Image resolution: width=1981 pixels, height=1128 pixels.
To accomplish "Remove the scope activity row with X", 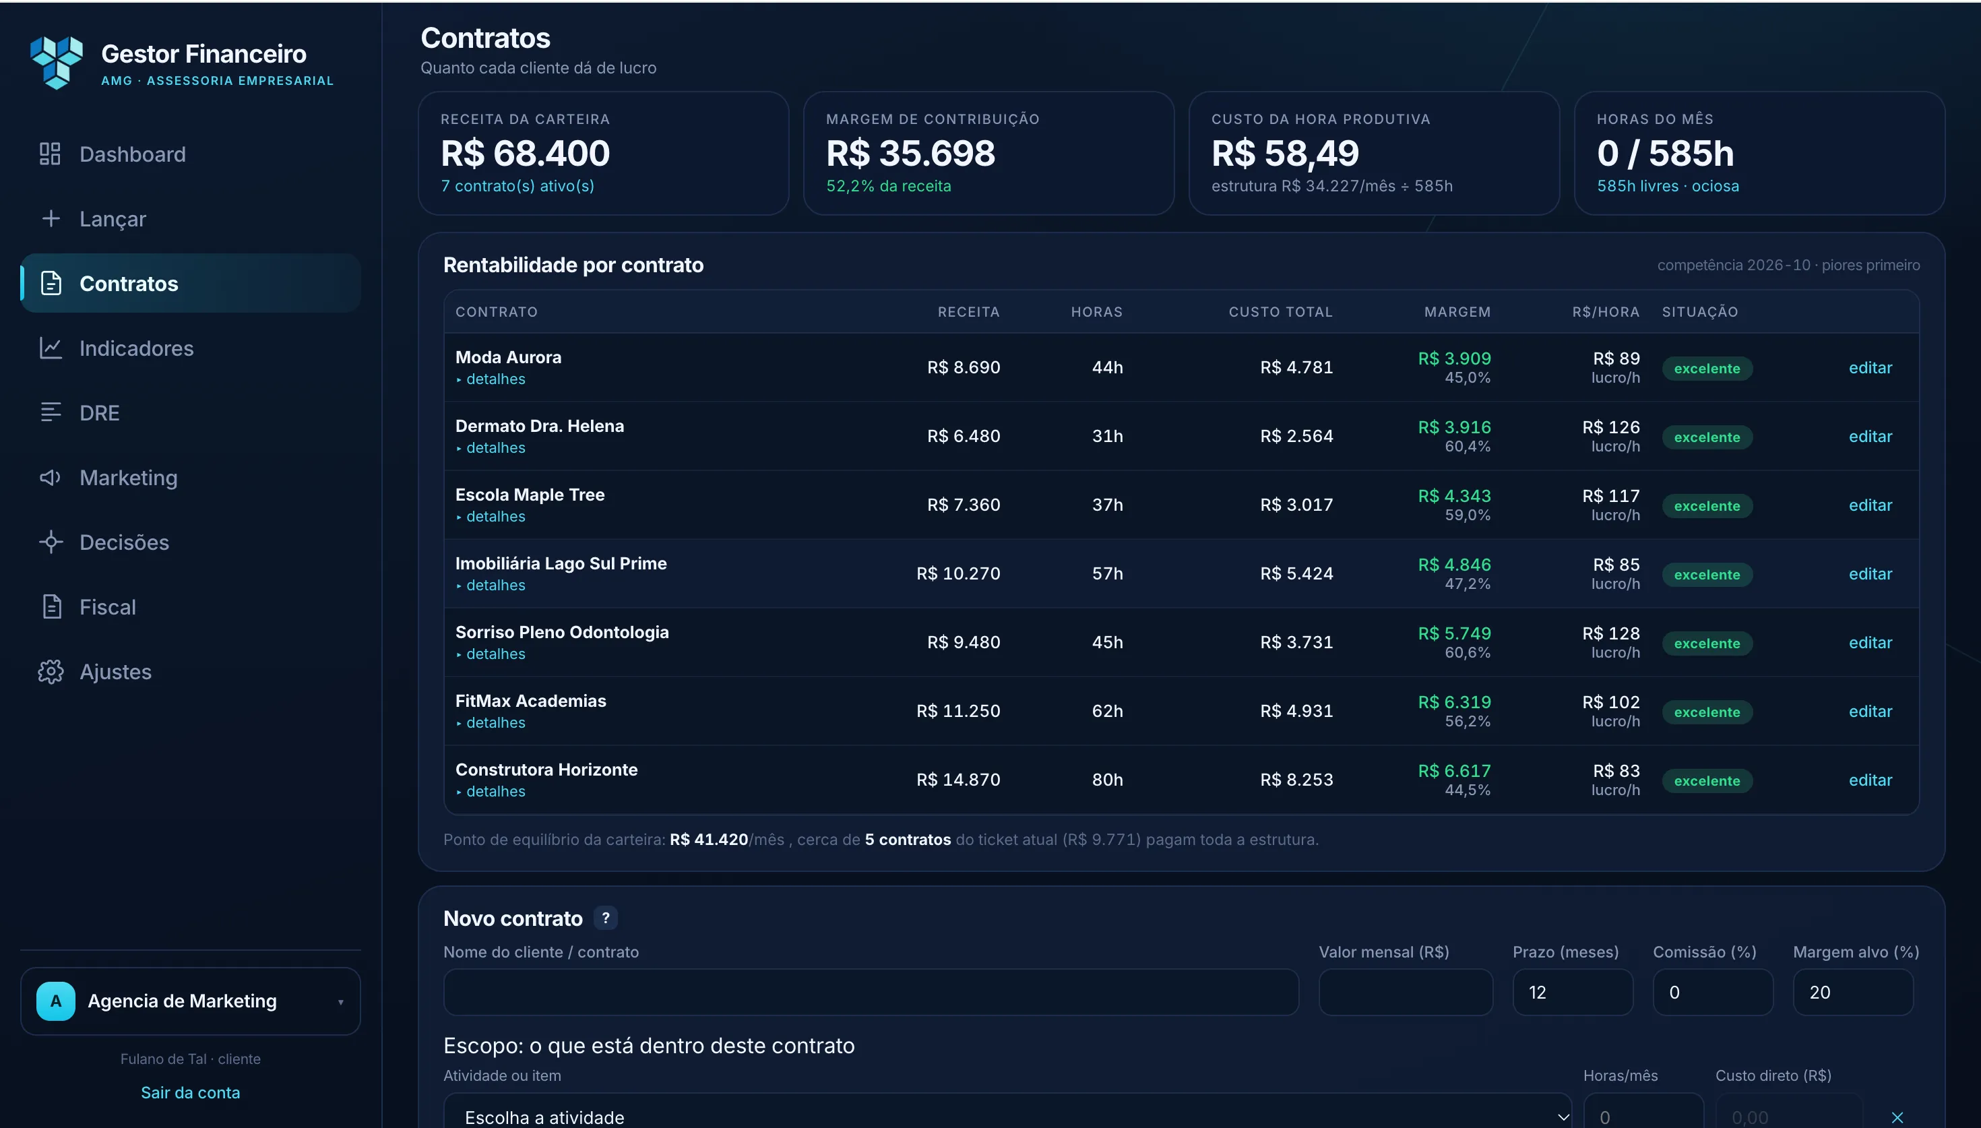I will (x=1897, y=1117).
